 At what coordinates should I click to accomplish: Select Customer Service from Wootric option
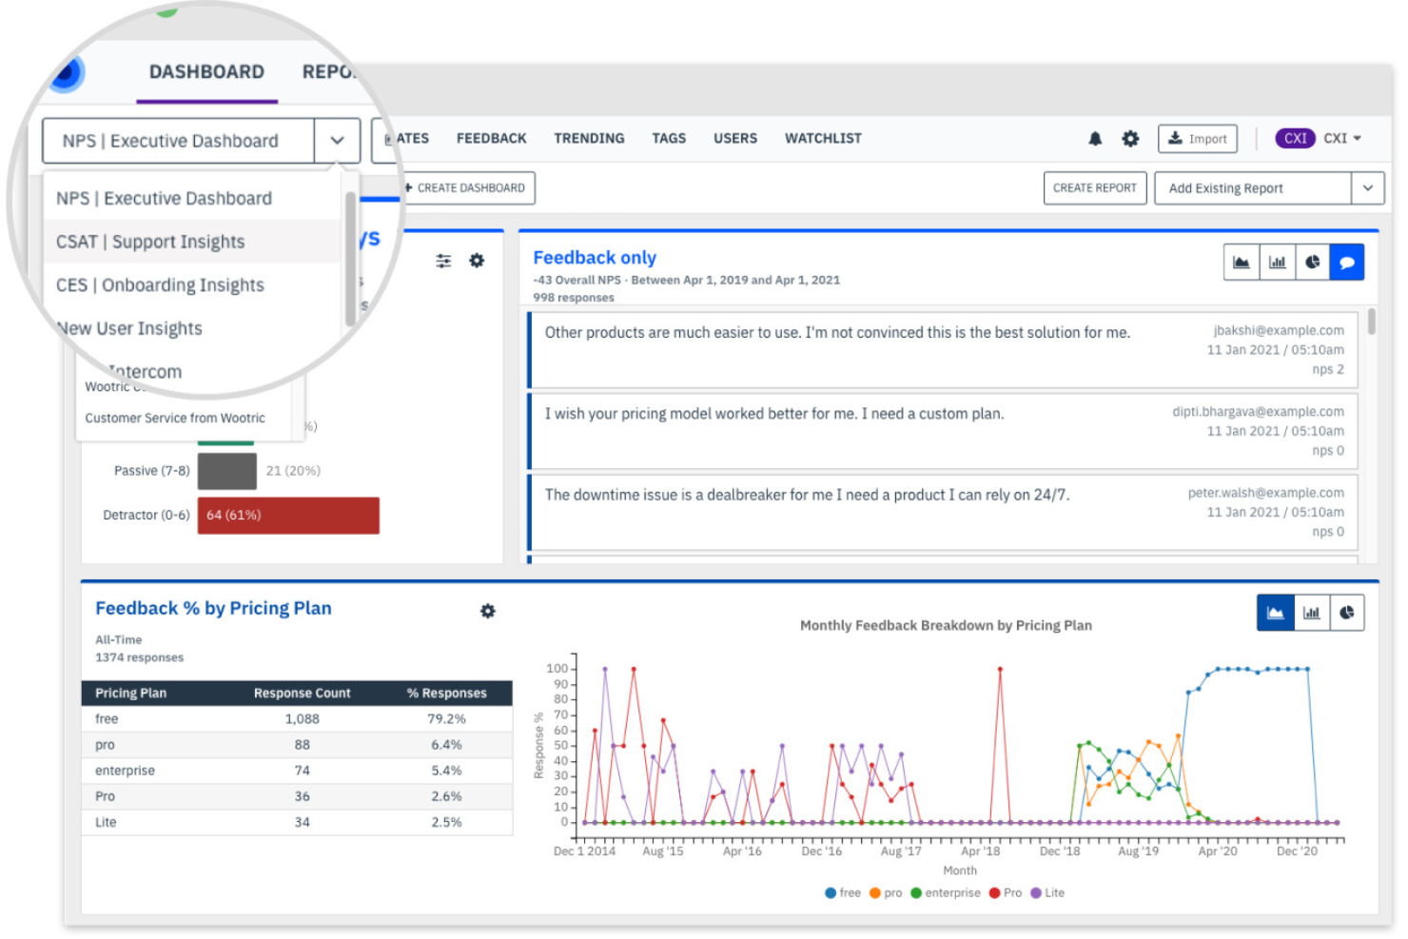(x=175, y=418)
